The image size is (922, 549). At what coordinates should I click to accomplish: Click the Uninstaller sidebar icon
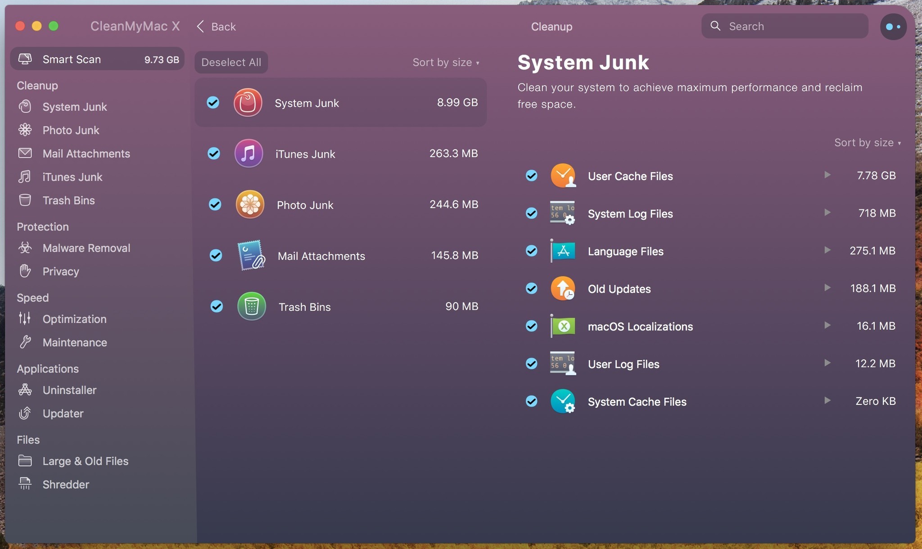25,390
